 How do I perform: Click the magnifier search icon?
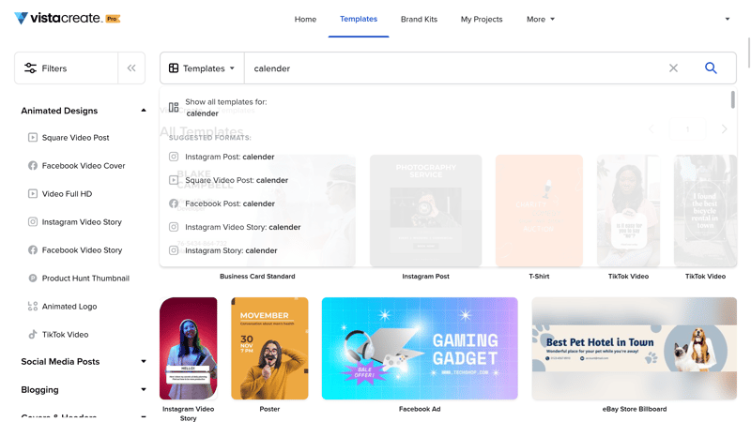[711, 68]
